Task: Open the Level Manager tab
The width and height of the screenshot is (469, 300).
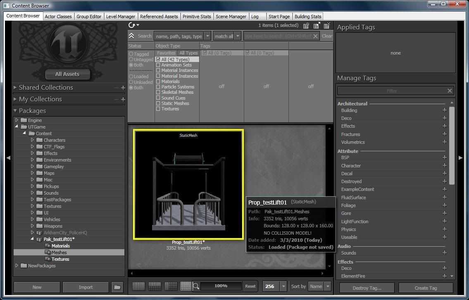Action: click(x=121, y=17)
